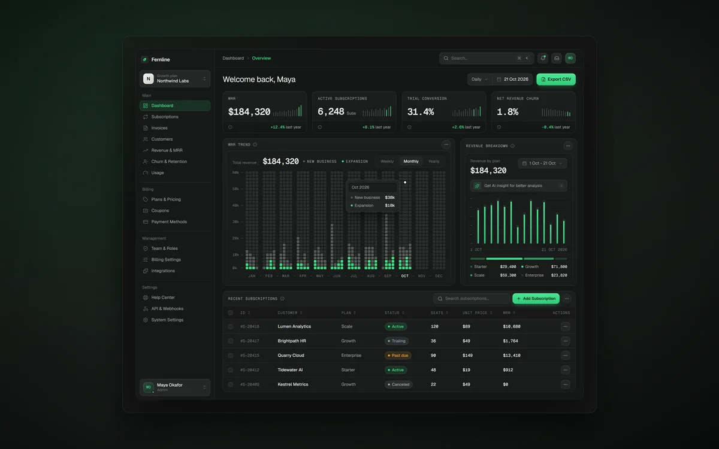Image resolution: width=719 pixels, height=449 pixels.
Task: Toggle the select-all checkbox in table header
Action: click(x=230, y=313)
